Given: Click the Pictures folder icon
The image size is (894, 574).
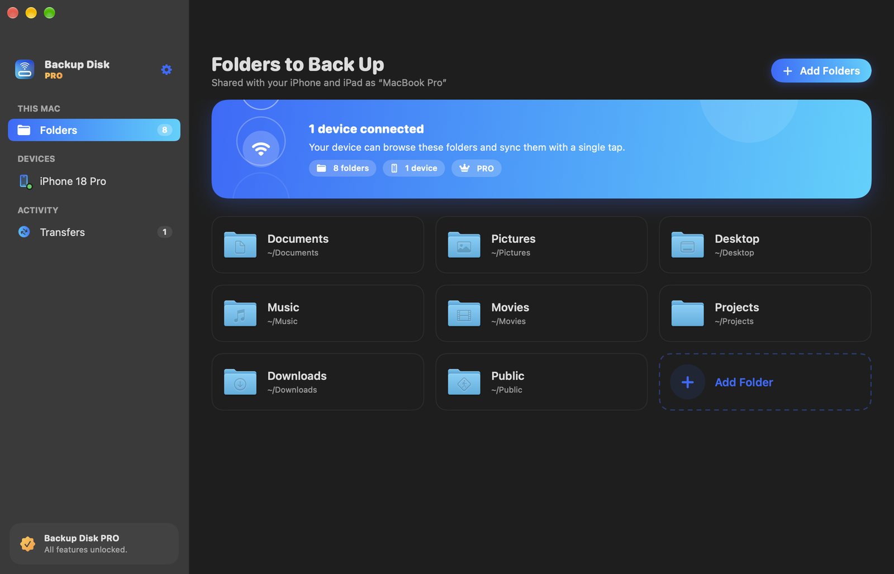Looking at the screenshot, I should 464,245.
